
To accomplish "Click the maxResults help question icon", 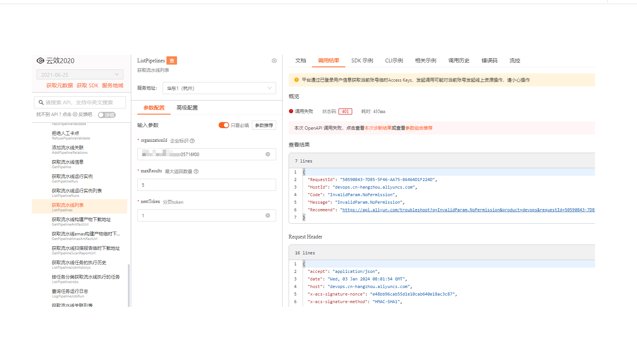I will (x=196, y=171).
